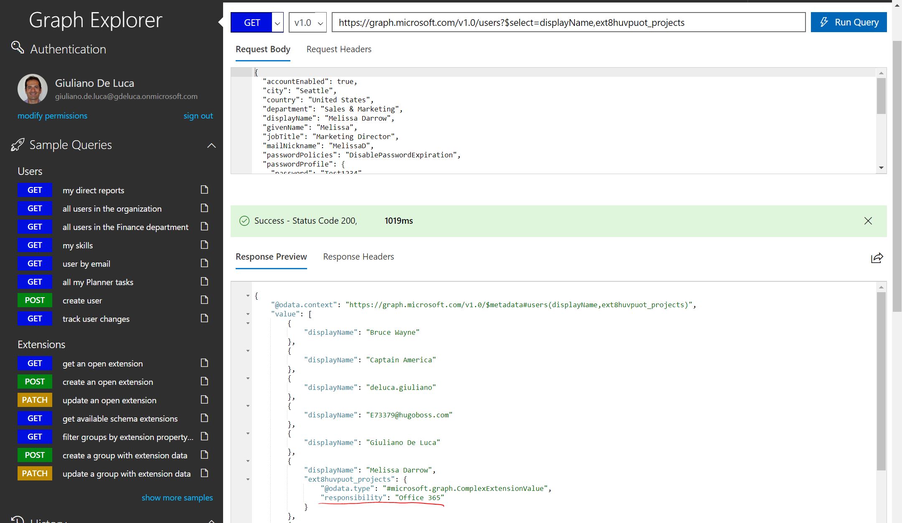The height and width of the screenshot is (523, 902).
Task: Click the Users section heading
Action: coord(30,171)
